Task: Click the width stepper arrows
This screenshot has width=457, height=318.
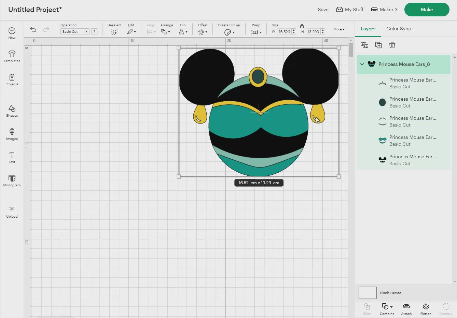Action: tap(294, 31)
